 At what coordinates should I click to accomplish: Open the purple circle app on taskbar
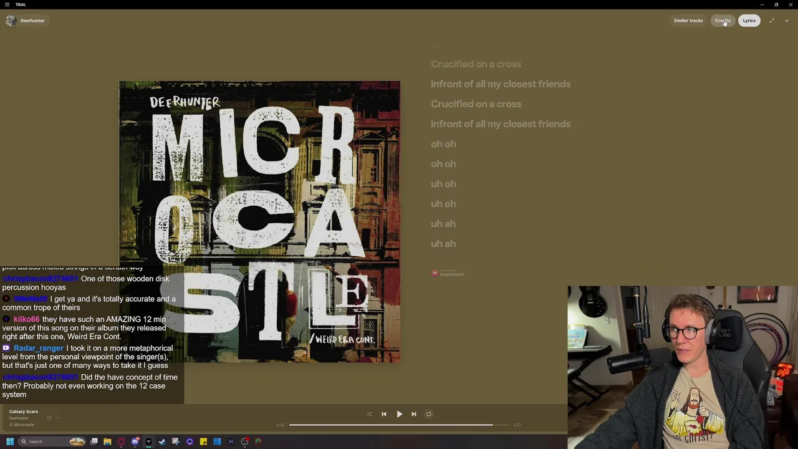click(x=190, y=442)
